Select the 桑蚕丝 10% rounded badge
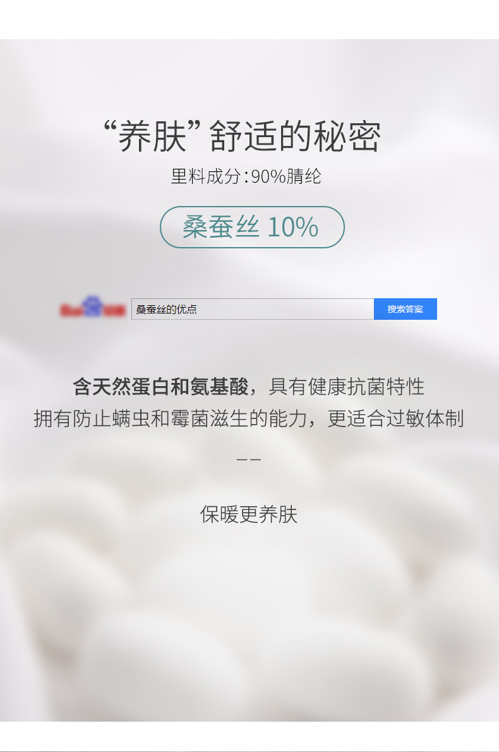 [x=252, y=227]
